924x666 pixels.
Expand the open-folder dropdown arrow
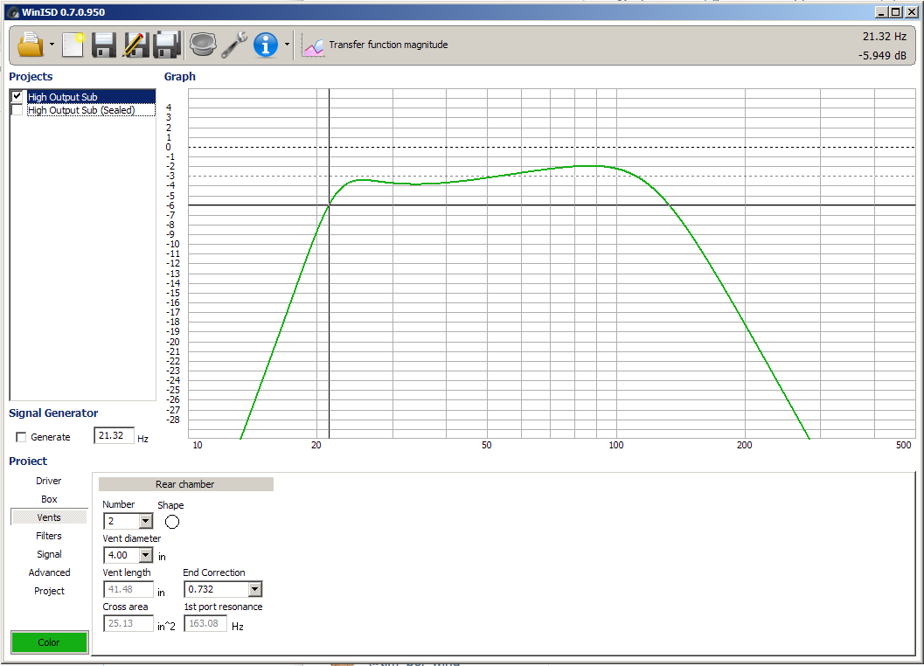(52, 45)
